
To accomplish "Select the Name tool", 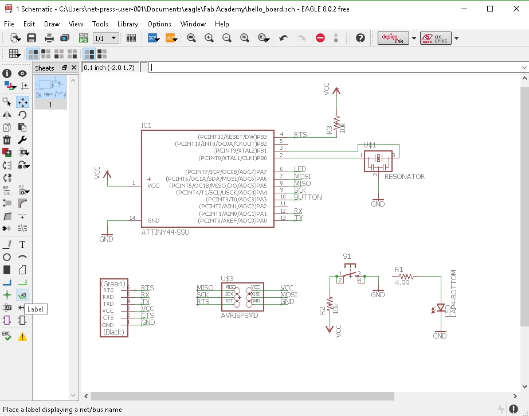I will [x=7, y=190].
